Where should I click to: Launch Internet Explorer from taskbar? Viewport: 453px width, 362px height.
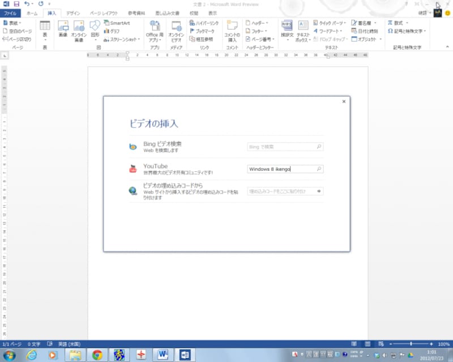pos(32,355)
